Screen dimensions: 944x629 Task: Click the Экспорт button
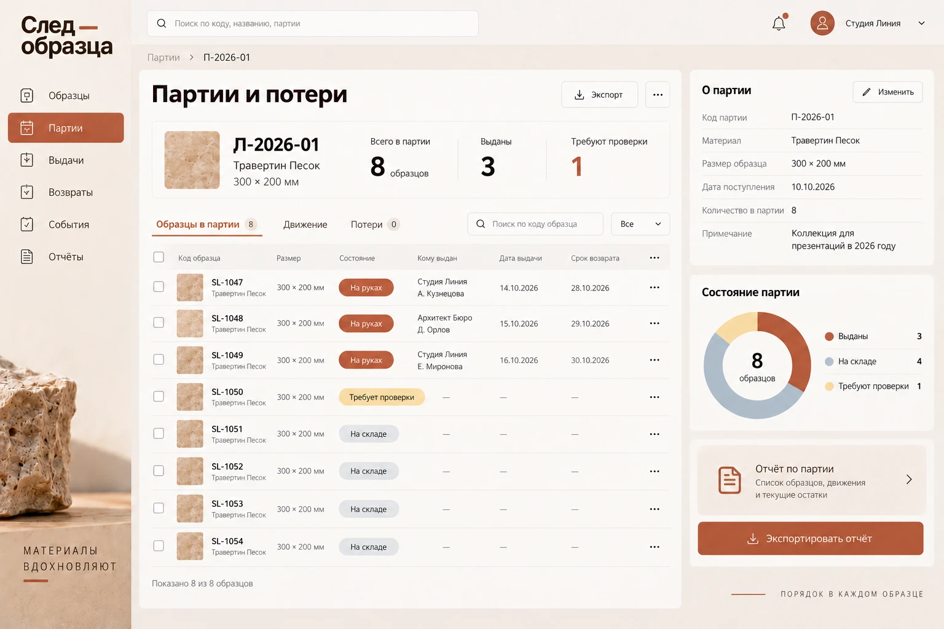tap(599, 95)
